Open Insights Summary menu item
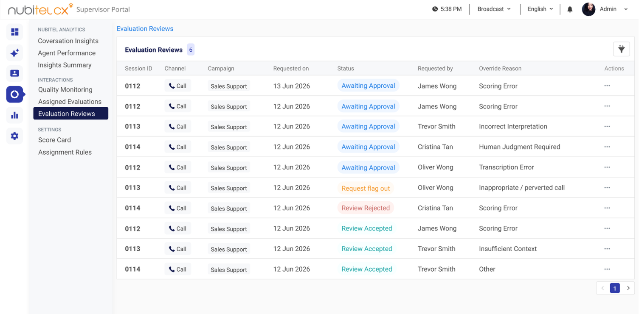The image size is (639, 314). point(65,65)
